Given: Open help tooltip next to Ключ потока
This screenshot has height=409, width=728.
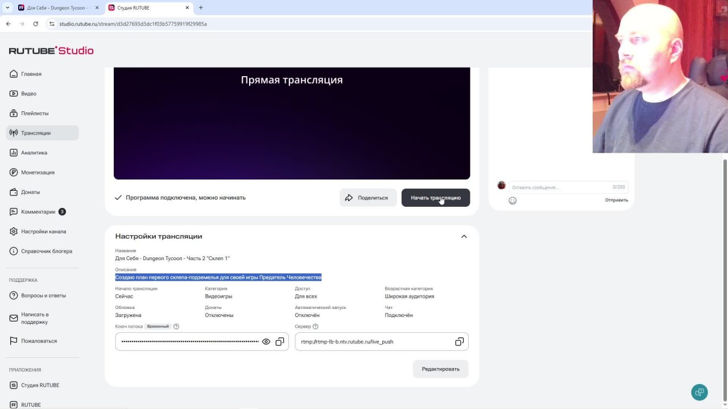Looking at the screenshot, I should click(176, 327).
